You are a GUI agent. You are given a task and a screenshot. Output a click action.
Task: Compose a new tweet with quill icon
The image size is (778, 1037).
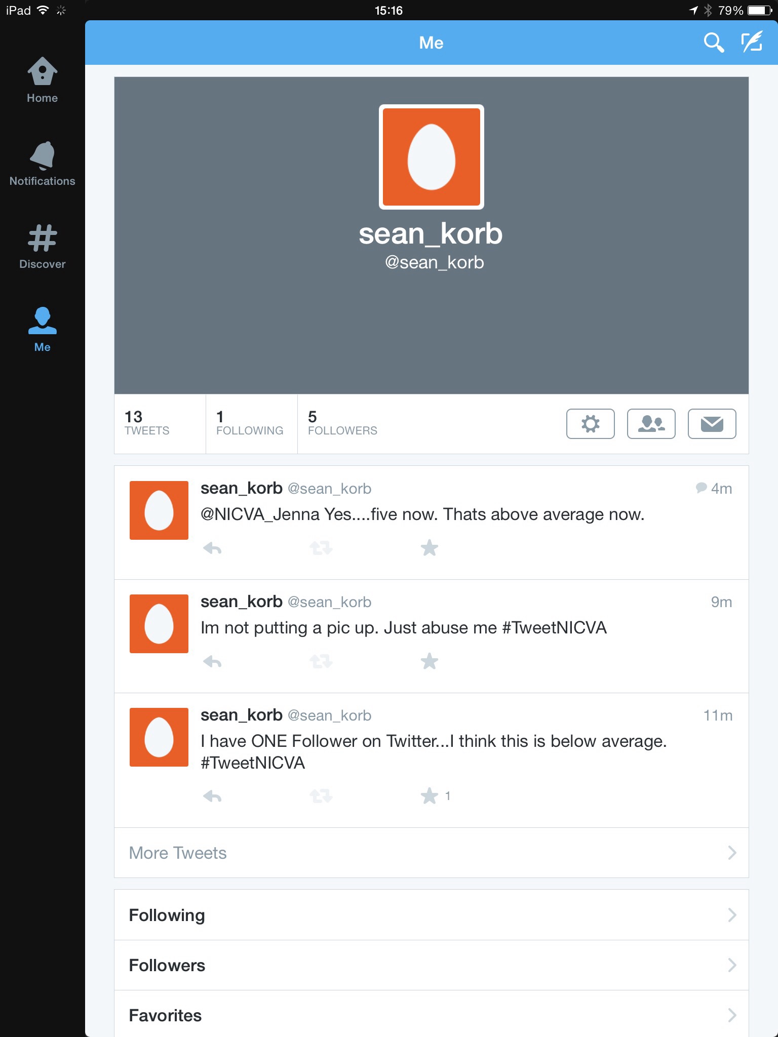[752, 43]
